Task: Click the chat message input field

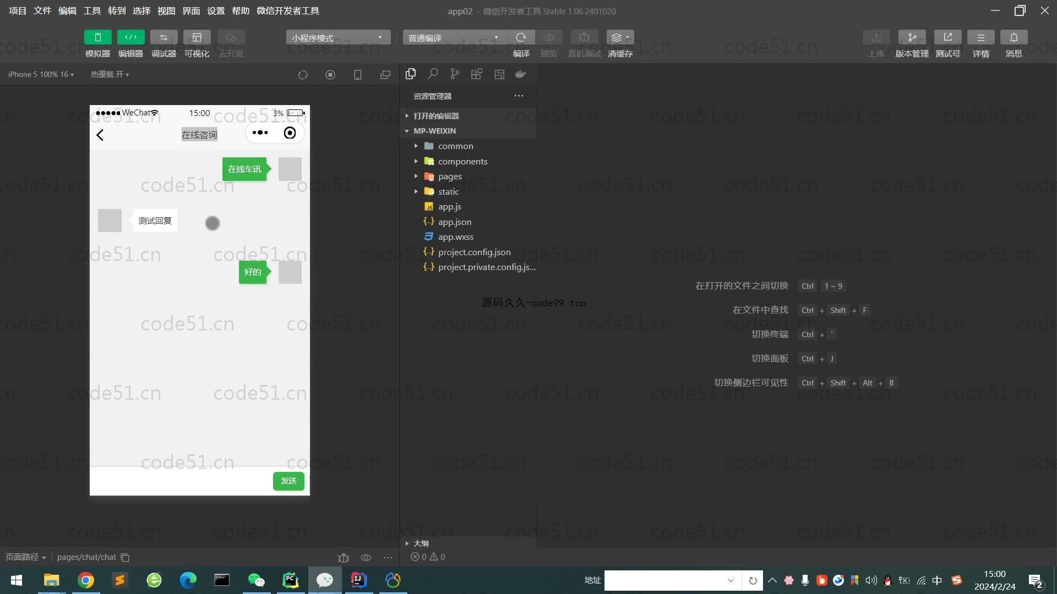Action: coord(182,481)
